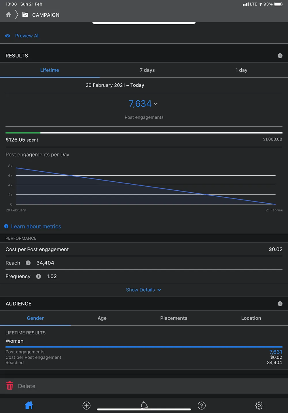Tap the CAMPAIGN breadcrumb title
The image size is (288, 413).
pos(46,15)
